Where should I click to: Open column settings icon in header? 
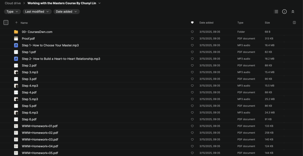tap(294, 22)
